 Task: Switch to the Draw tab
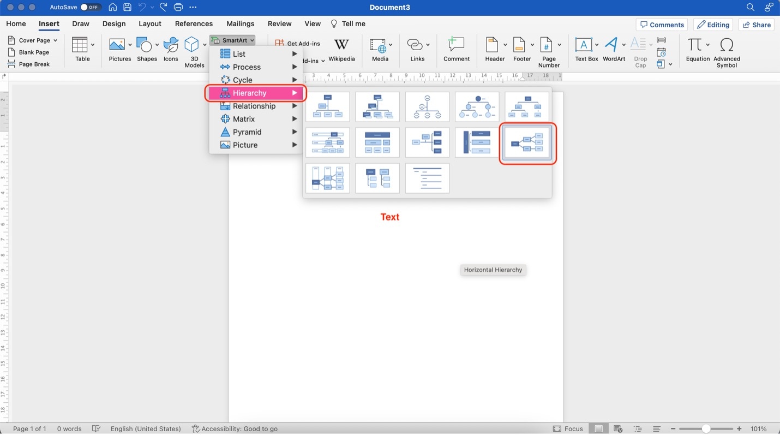81,24
